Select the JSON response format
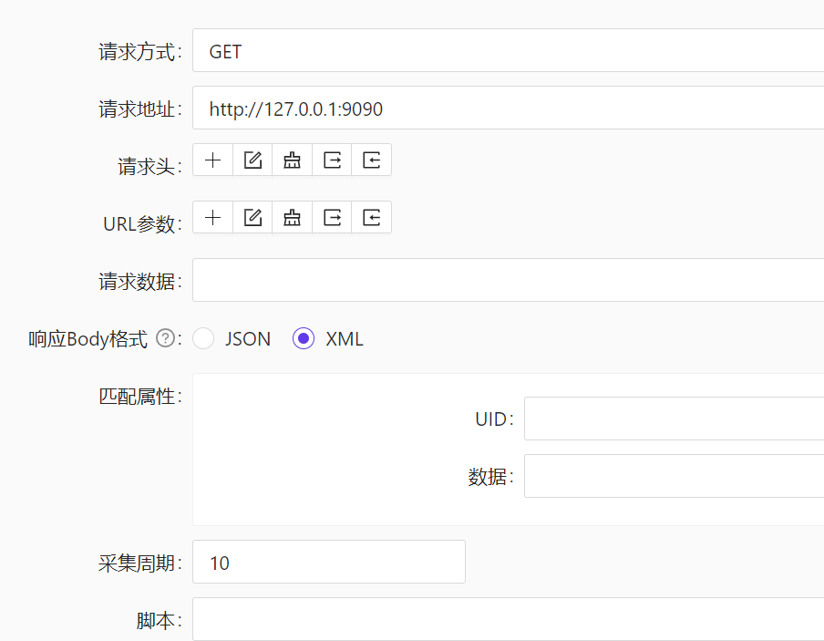The height and width of the screenshot is (641, 824). (x=204, y=338)
